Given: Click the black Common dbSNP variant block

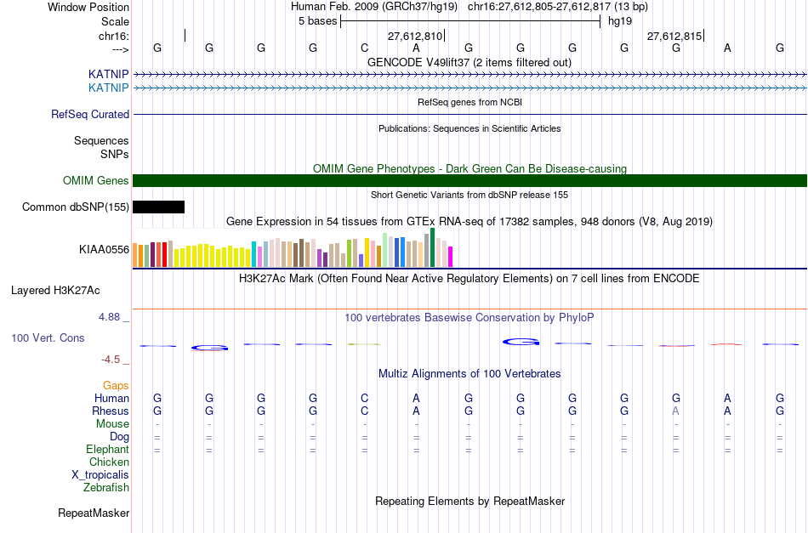Looking at the screenshot, I should (159, 207).
